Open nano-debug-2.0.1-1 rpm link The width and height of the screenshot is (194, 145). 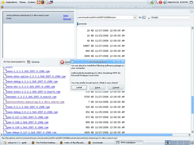32,112
